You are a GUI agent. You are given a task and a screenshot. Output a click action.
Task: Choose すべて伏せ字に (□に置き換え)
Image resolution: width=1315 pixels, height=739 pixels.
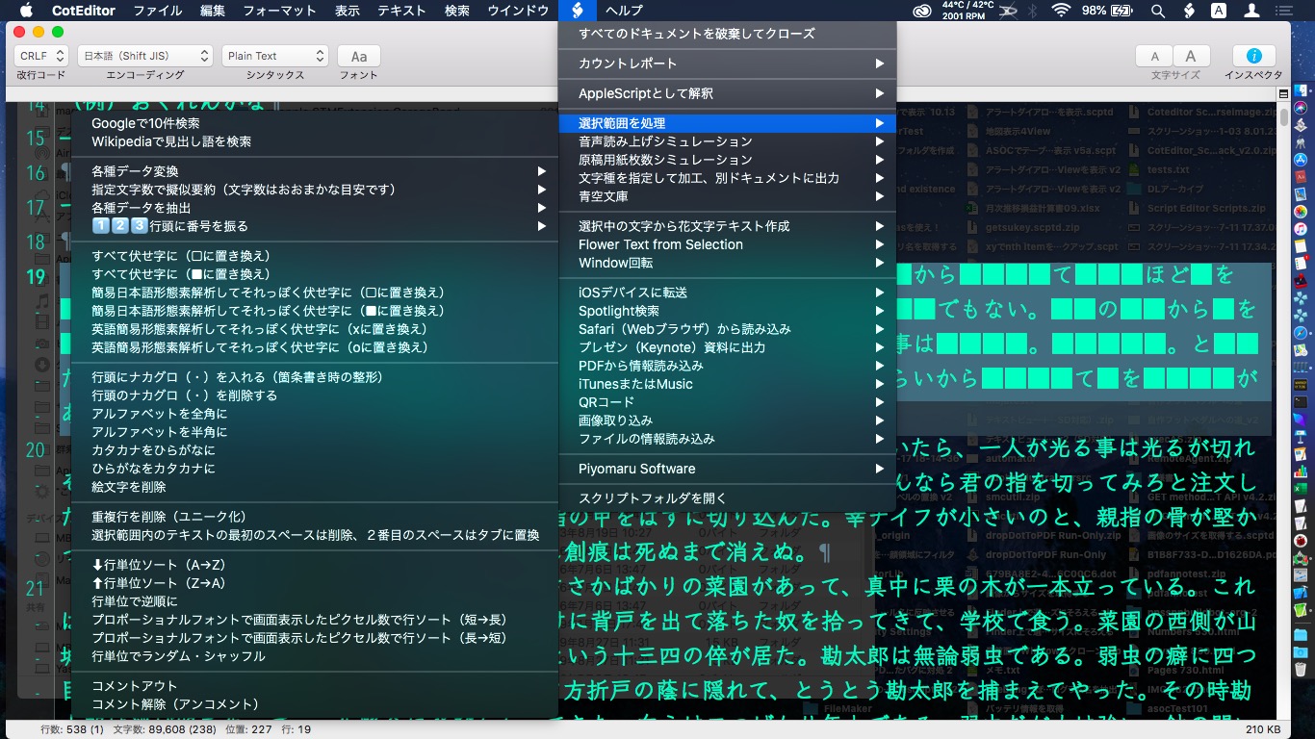(315, 256)
